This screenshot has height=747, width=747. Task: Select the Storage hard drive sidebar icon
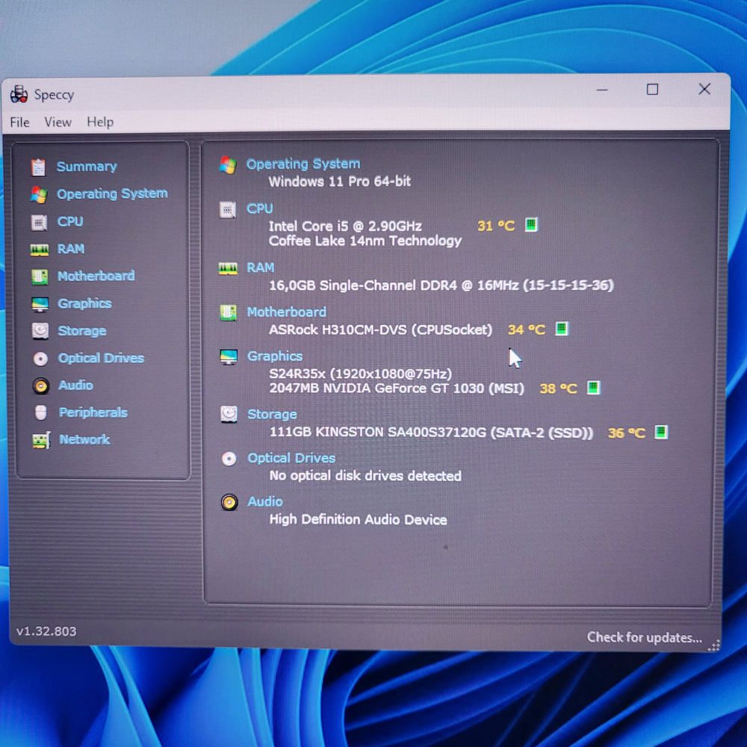(40, 331)
